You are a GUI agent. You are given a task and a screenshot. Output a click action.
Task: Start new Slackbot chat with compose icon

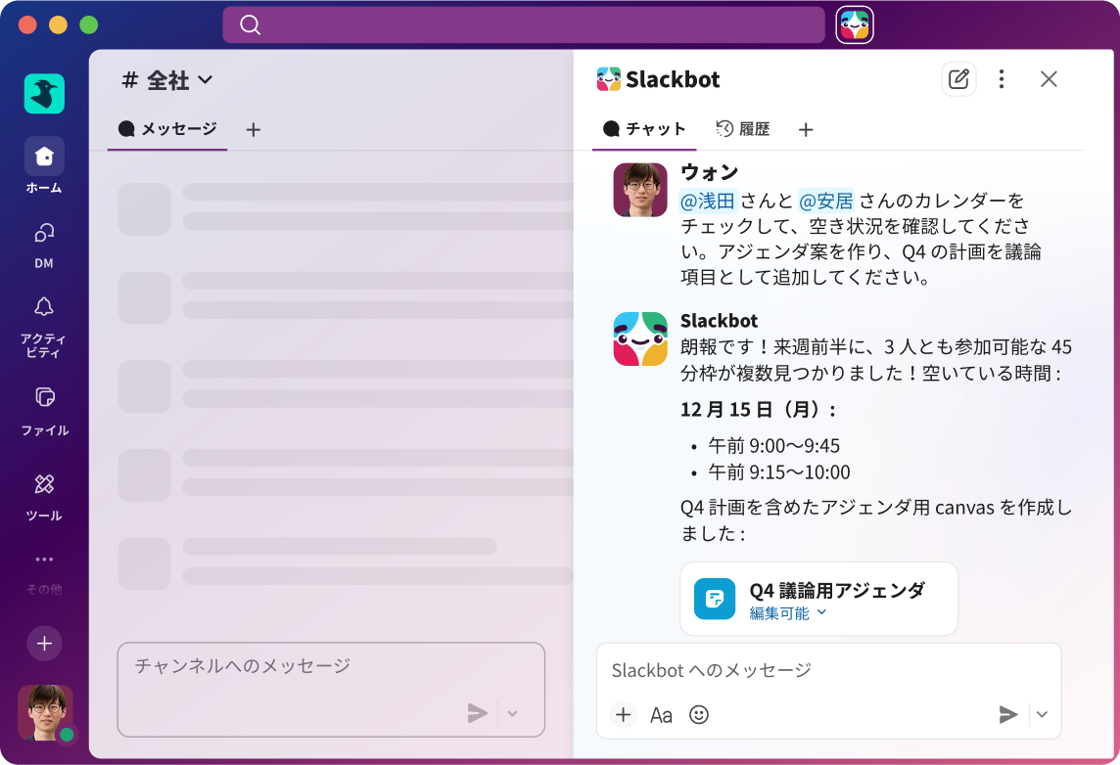958,79
